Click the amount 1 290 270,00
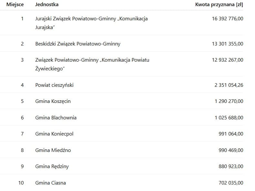 pyautogui.click(x=229, y=101)
